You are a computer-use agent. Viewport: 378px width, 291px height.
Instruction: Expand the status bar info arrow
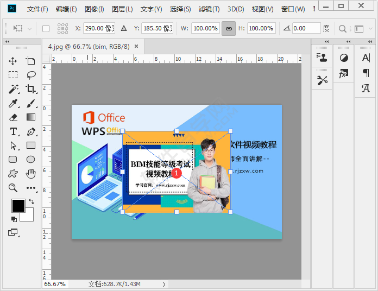coord(164,284)
